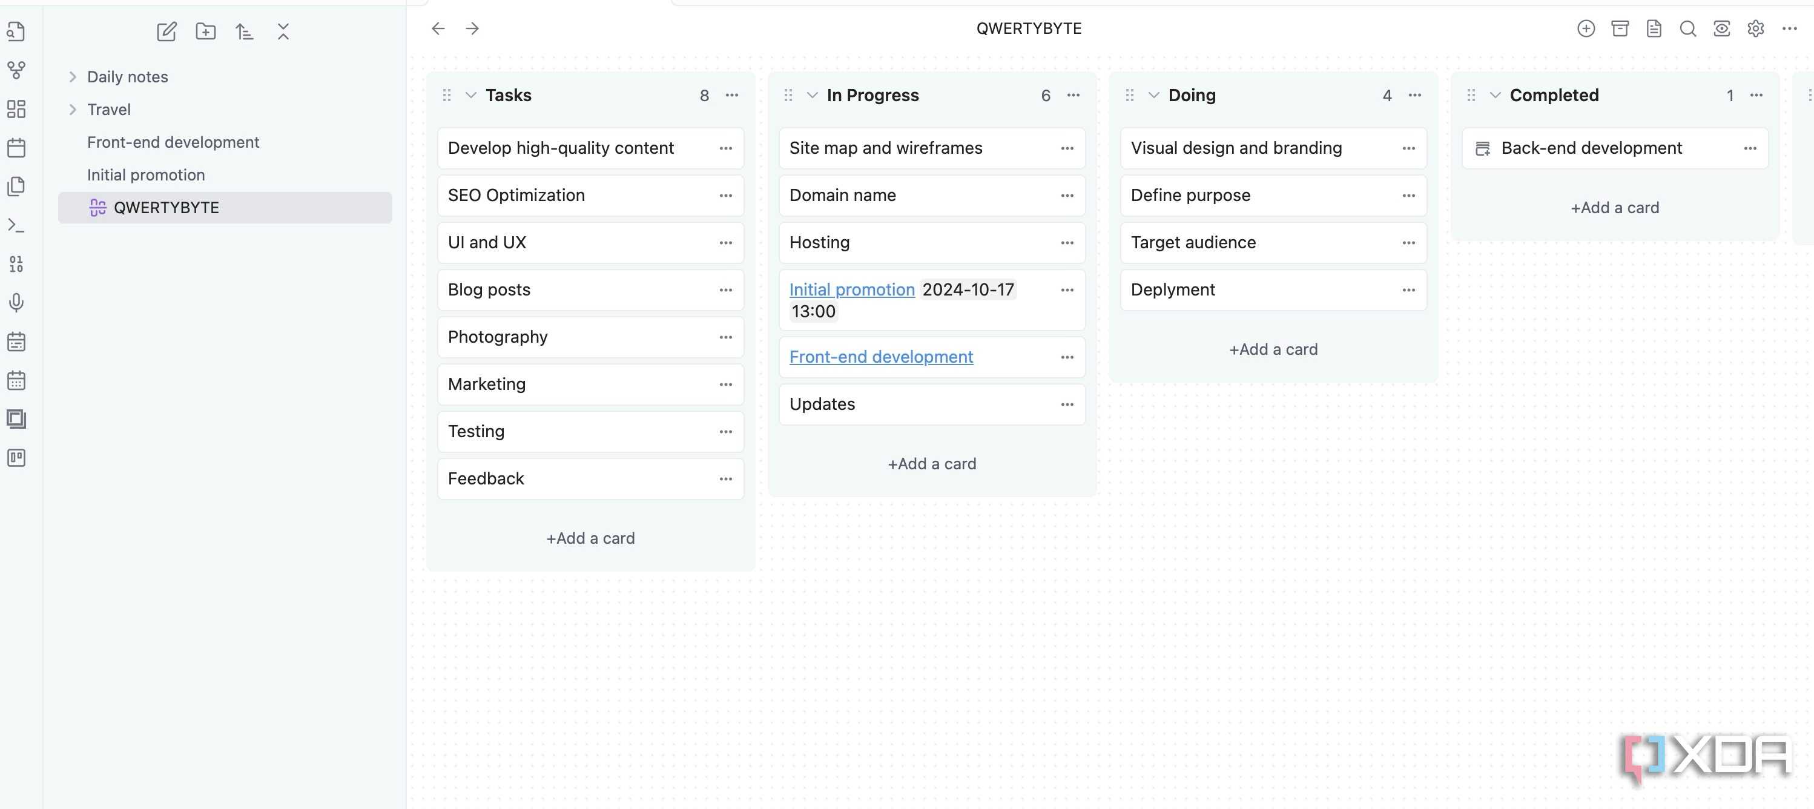Open the Doing list options menu

tap(1415, 95)
